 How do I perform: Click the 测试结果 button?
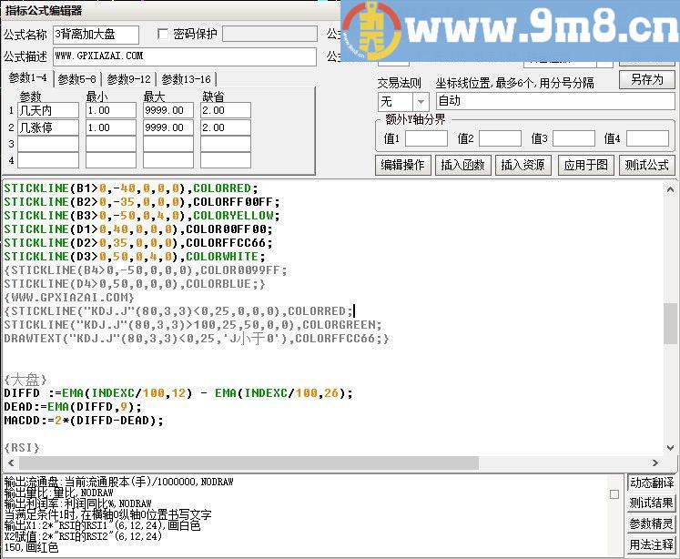click(x=652, y=503)
